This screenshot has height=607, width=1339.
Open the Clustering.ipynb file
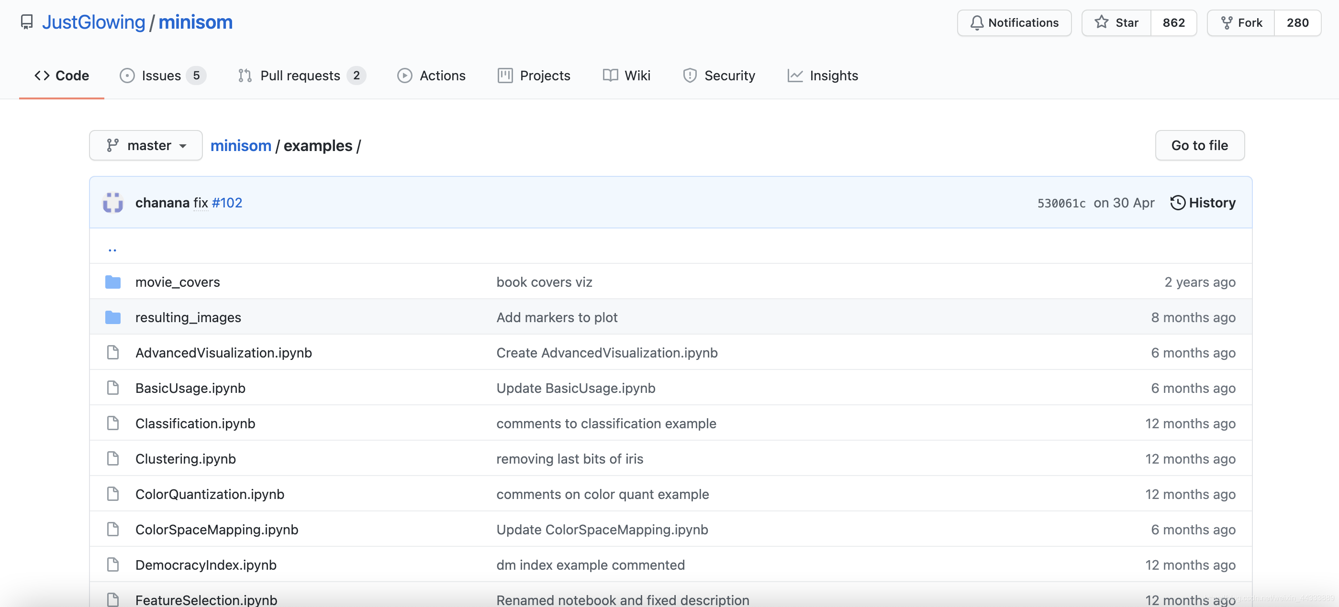[x=186, y=458]
